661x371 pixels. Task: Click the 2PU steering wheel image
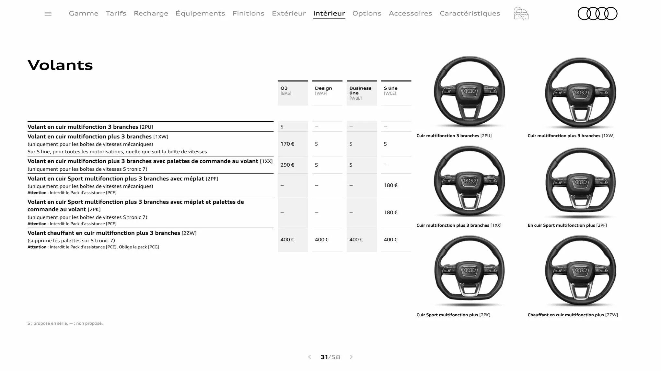(x=470, y=92)
